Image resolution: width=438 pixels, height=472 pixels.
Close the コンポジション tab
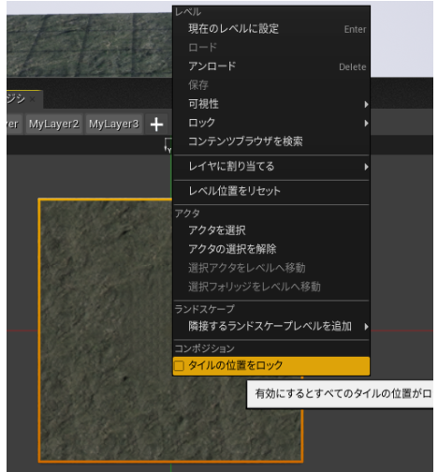pyautogui.click(x=32, y=99)
